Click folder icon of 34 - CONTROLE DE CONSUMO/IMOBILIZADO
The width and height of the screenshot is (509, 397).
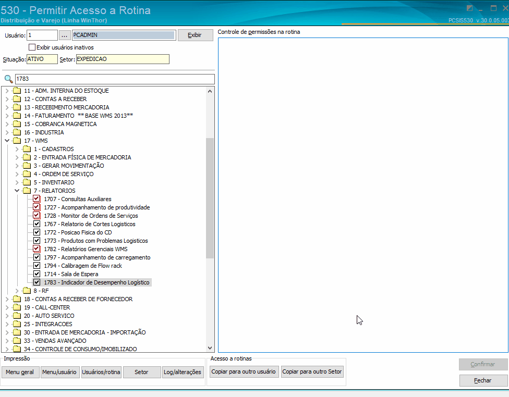(x=17, y=349)
